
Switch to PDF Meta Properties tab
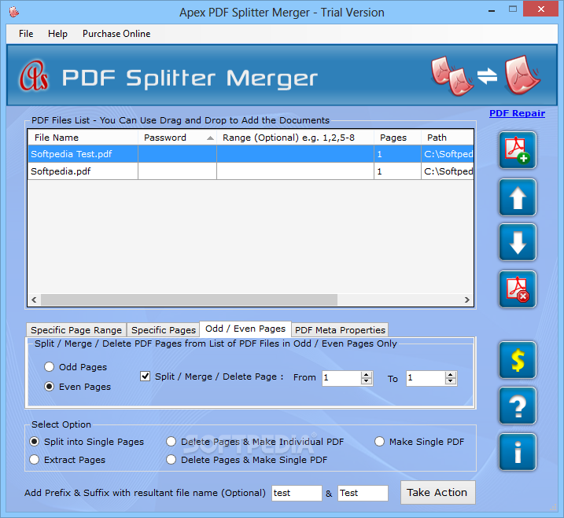click(x=340, y=330)
